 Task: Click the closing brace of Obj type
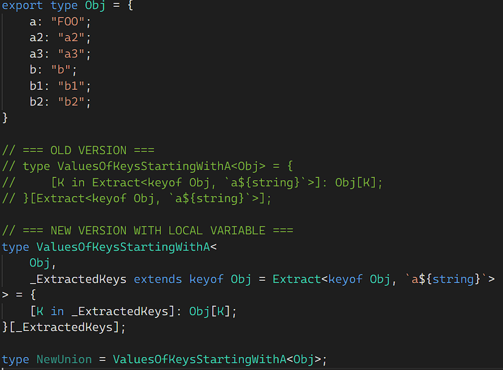(x=5, y=118)
